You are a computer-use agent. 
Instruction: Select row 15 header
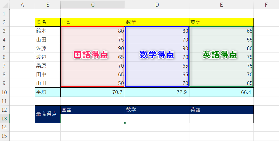5,136
